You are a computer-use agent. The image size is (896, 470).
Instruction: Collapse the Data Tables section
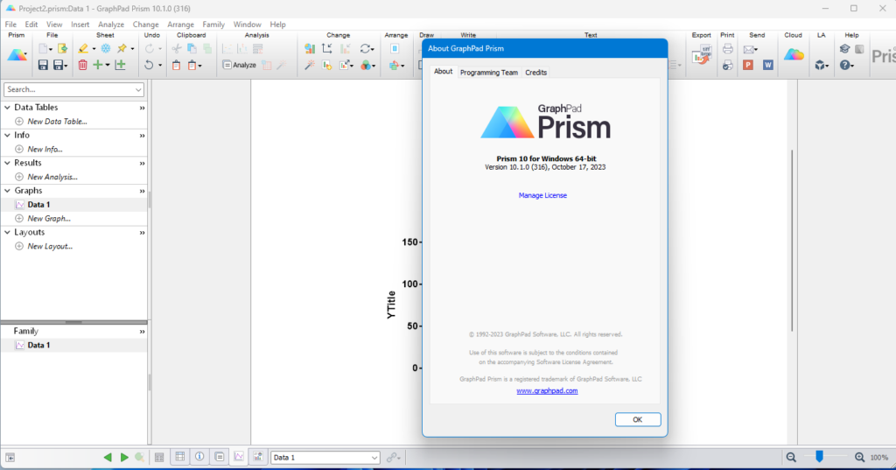pos(7,108)
